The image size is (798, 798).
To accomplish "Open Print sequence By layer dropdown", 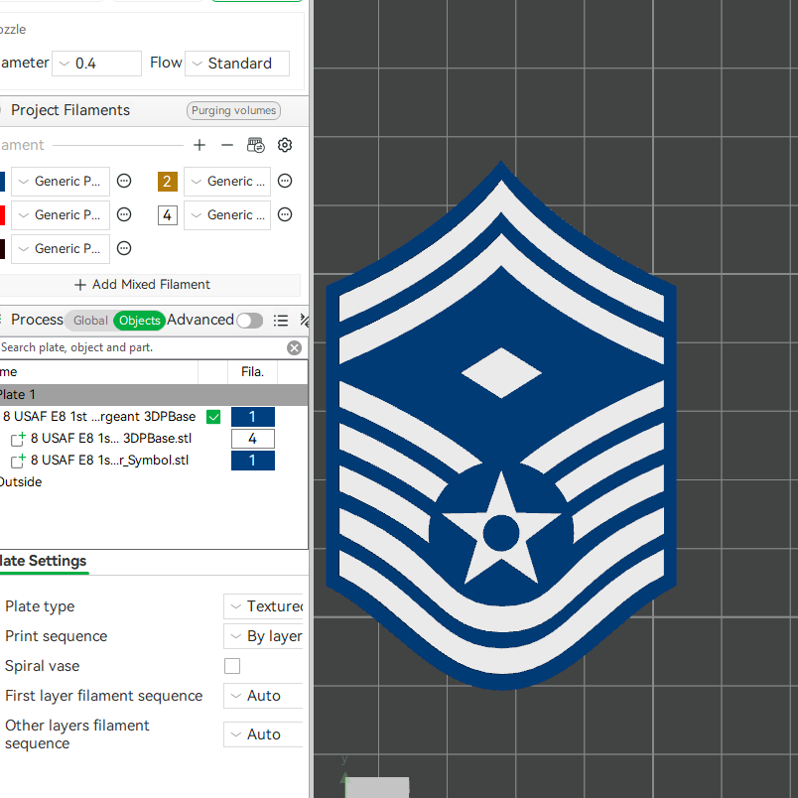I will click(263, 636).
